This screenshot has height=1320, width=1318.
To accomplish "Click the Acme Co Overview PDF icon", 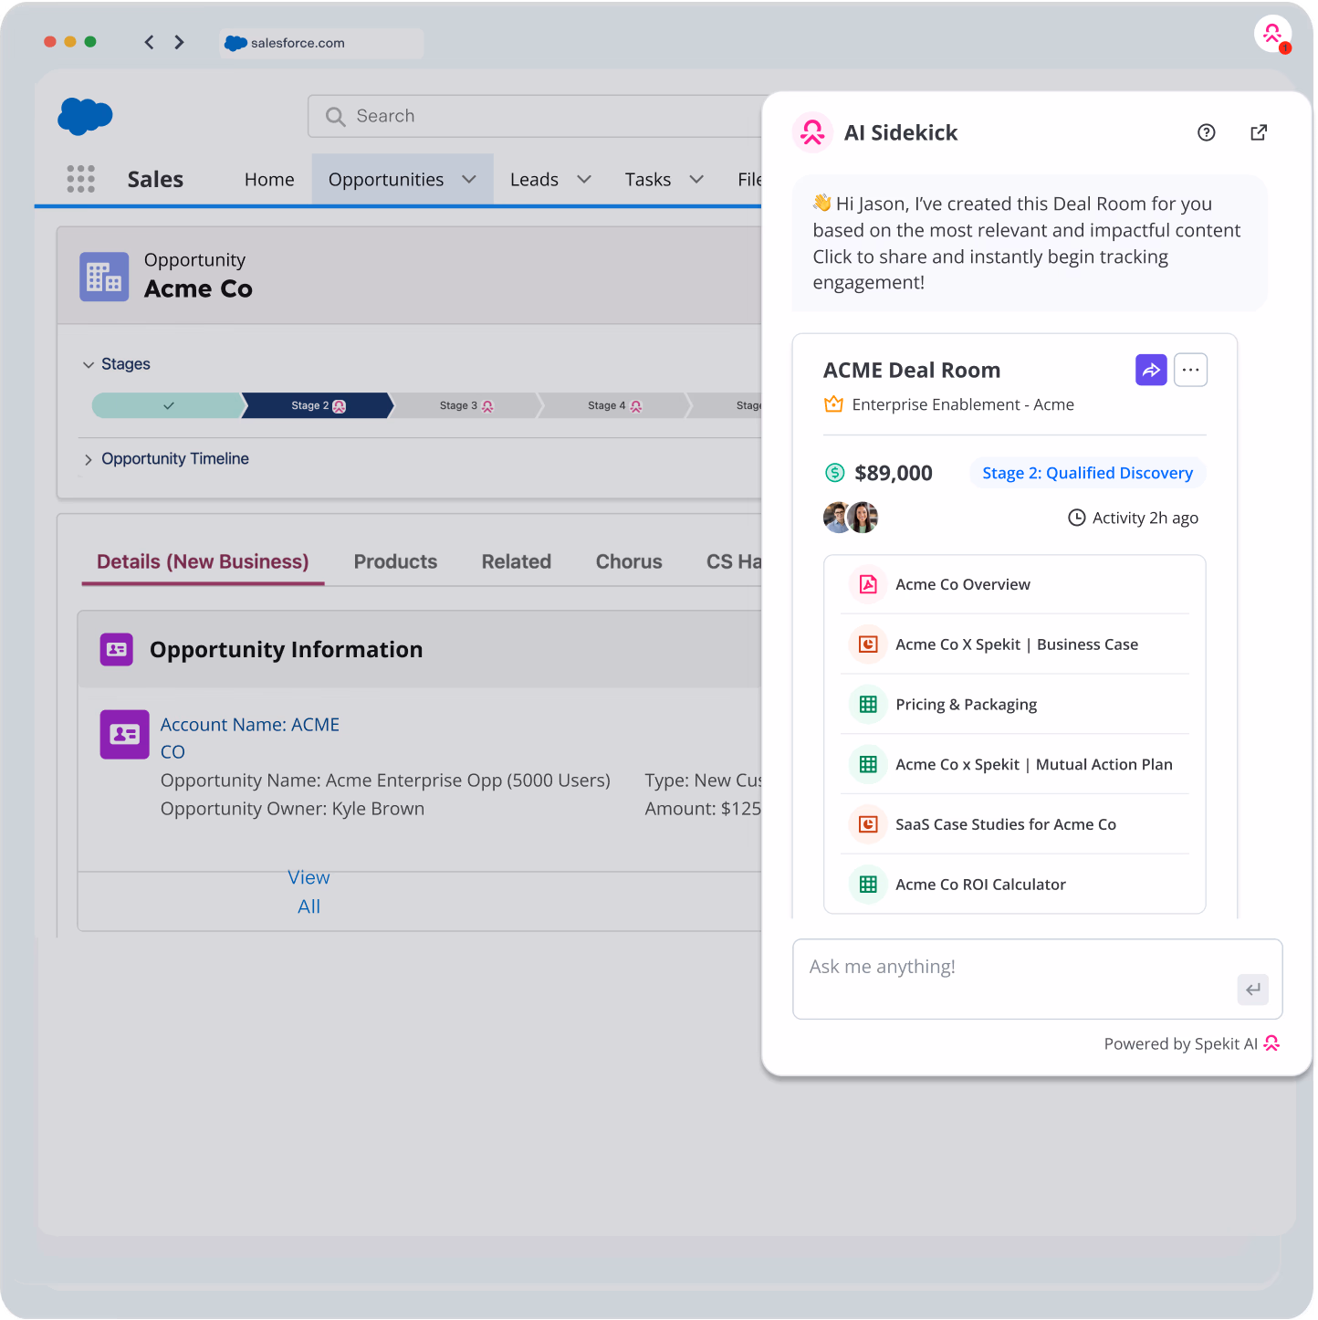I will pos(868,584).
